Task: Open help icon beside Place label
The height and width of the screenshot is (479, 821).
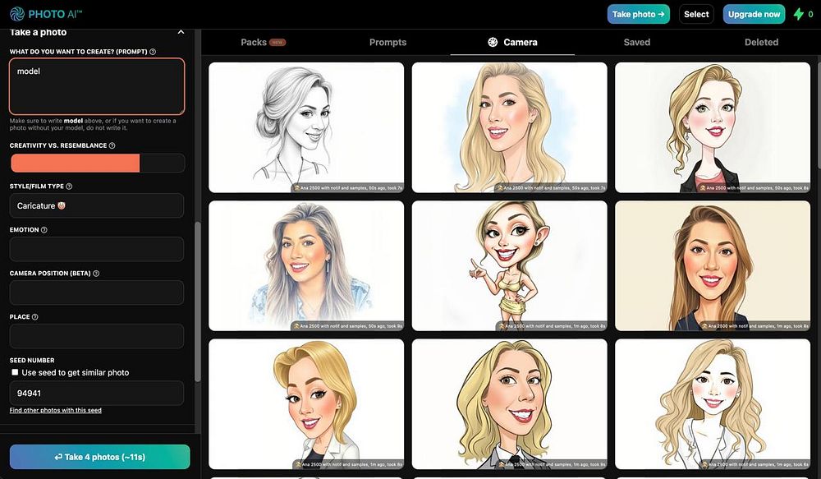Action: point(35,317)
